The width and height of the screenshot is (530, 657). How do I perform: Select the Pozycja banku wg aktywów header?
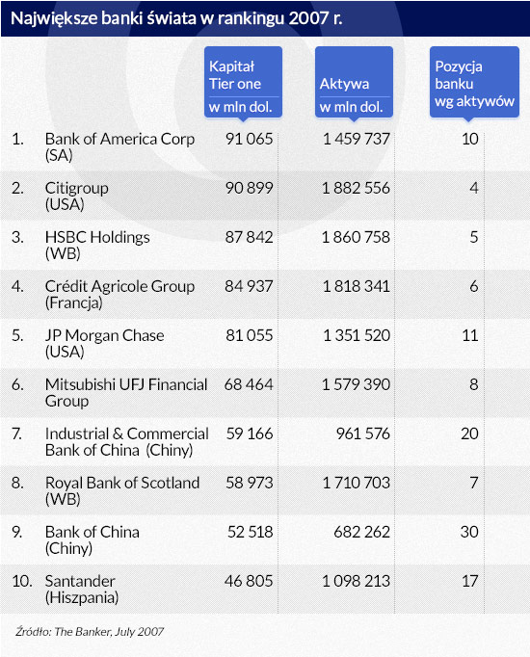pos(474,82)
